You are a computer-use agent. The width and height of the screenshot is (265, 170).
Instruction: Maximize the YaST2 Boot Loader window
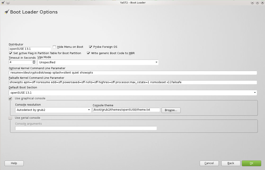[x=257, y=3]
